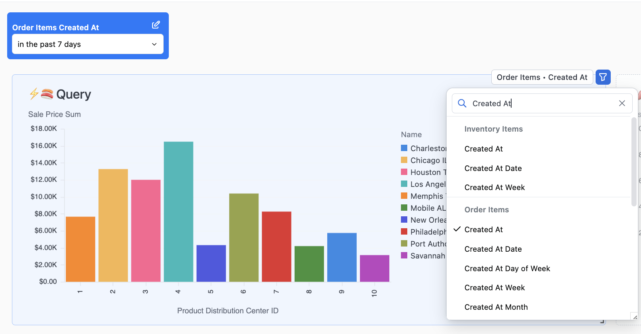Screen dimensions: 641x334
Task: Select Inventory Items Created At Week
Action: [x=494, y=187]
